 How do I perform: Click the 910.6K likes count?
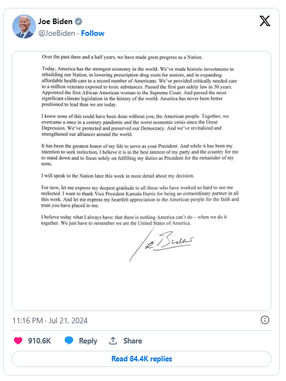[40, 341]
